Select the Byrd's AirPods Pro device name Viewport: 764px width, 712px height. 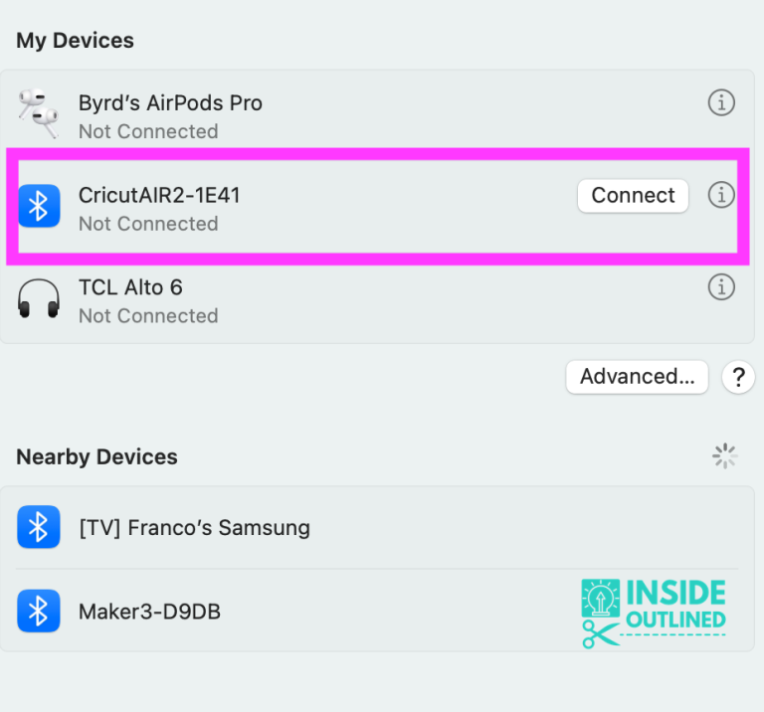point(170,103)
